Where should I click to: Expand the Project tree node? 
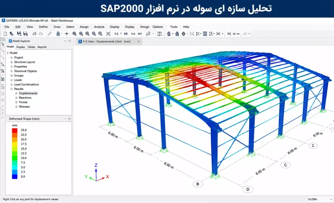[11, 58]
